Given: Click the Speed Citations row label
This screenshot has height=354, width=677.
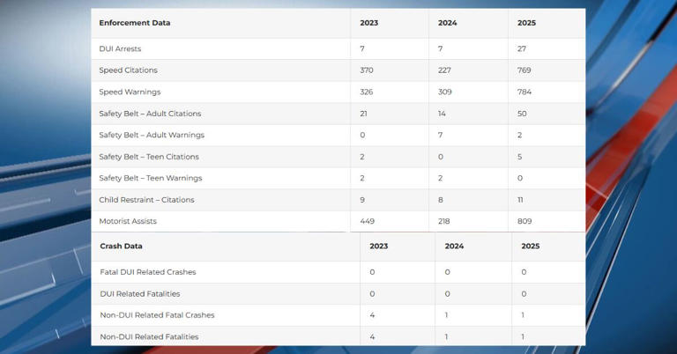Looking at the screenshot, I should coord(128,70).
